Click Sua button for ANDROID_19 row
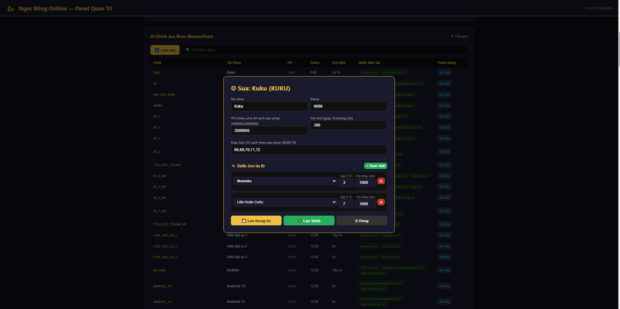This screenshot has width=620, height=309. (x=444, y=286)
